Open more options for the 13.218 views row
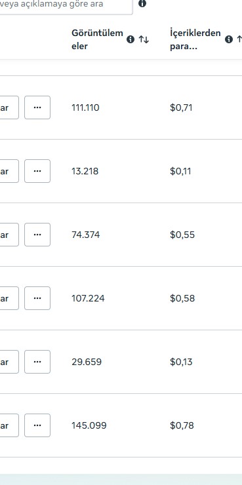 pyautogui.click(x=37, y=171)
